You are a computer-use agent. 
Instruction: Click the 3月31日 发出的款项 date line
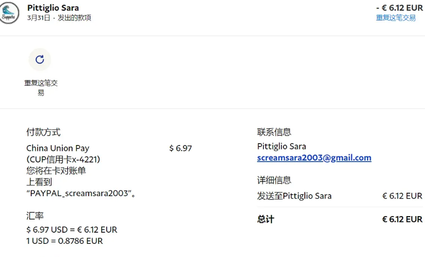tap(59, 18)
